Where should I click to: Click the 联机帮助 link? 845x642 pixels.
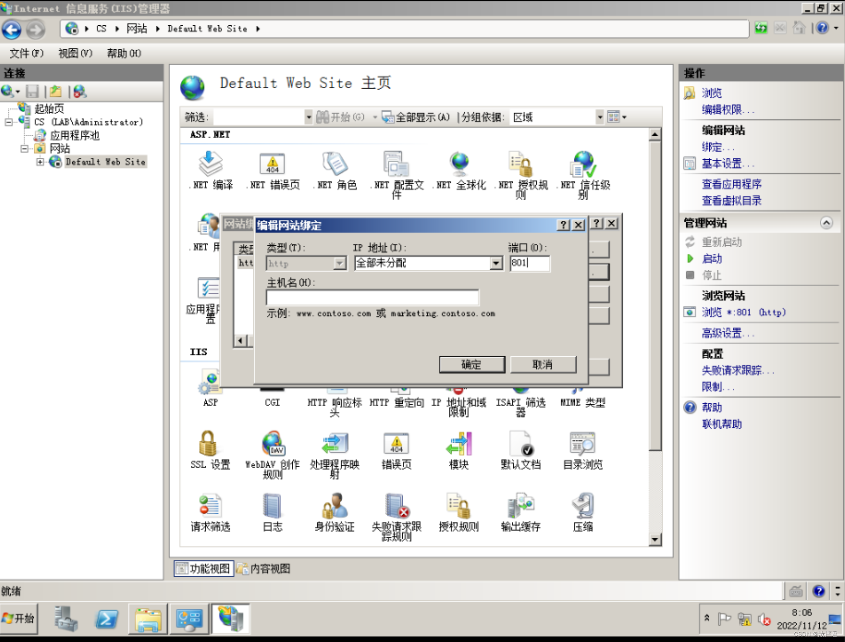pos(722,424)
